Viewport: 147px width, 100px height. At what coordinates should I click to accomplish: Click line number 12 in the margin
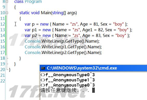[x=3, y=24]
